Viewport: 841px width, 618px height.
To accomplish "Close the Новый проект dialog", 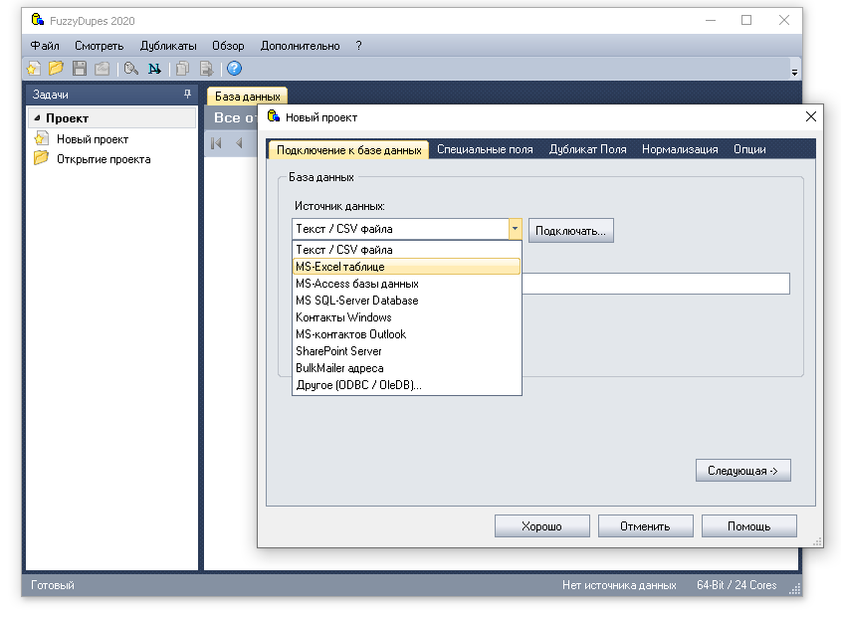I will click(811, 116).
